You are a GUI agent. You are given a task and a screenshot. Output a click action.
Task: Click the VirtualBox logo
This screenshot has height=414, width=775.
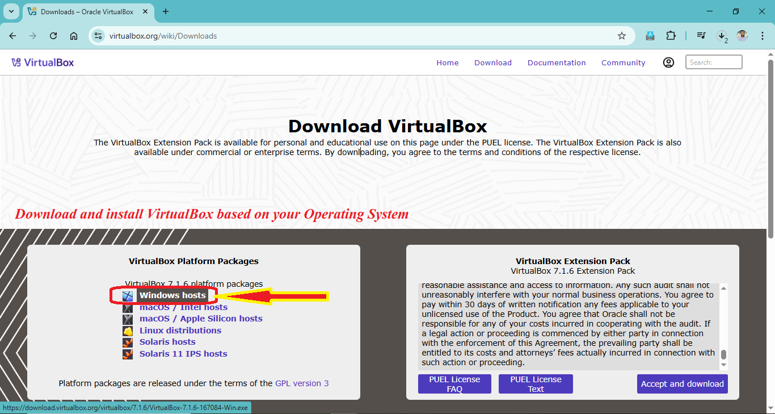(43, 62)
